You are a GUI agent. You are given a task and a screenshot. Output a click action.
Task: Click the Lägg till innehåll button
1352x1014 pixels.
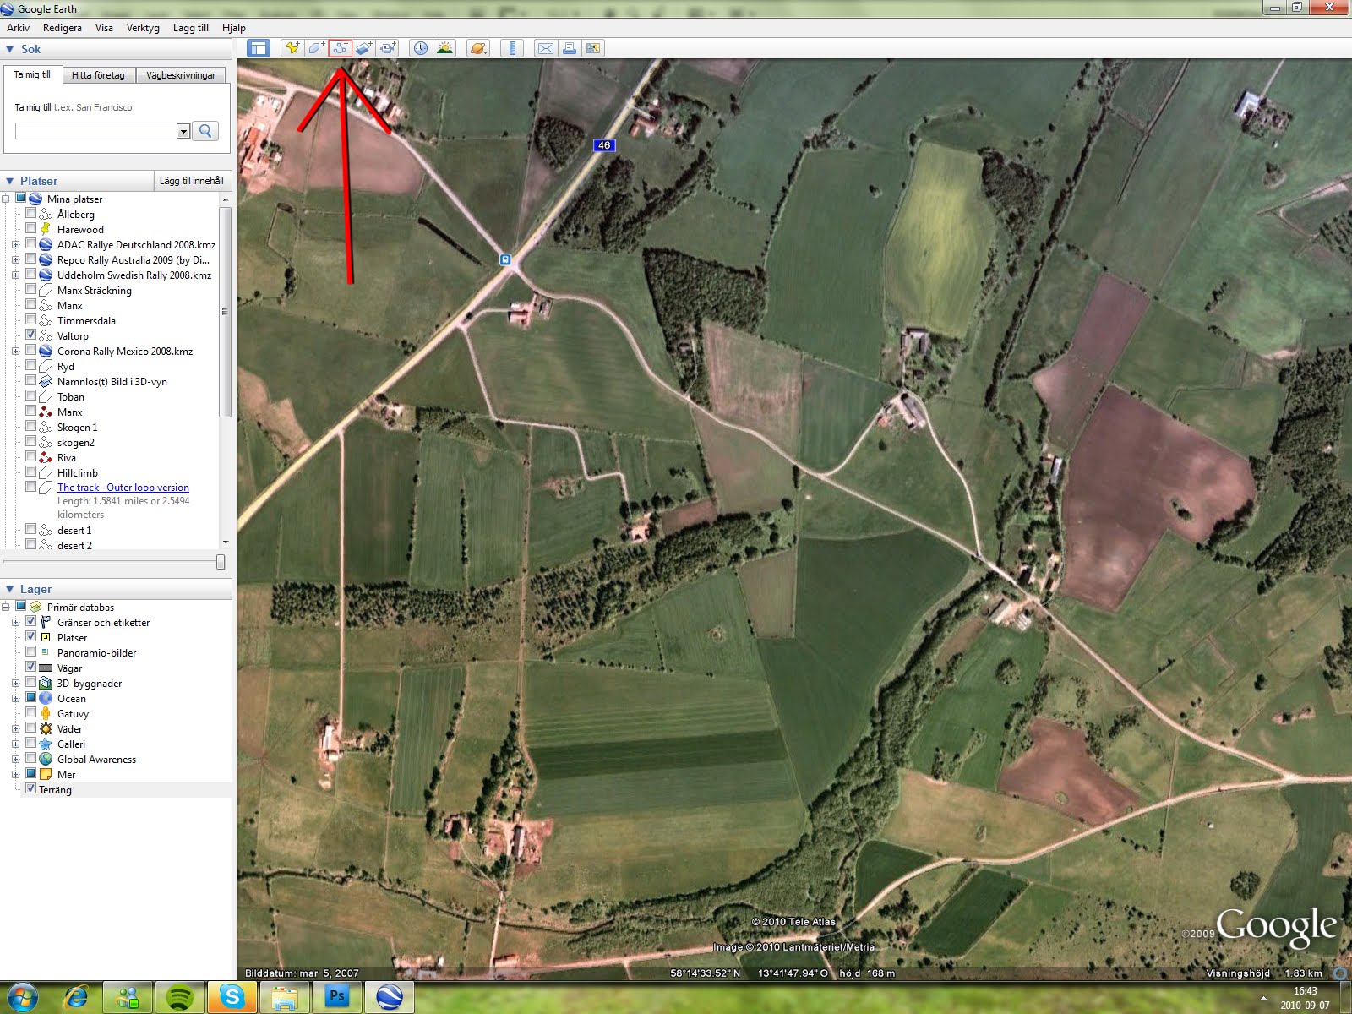point(192,181)
